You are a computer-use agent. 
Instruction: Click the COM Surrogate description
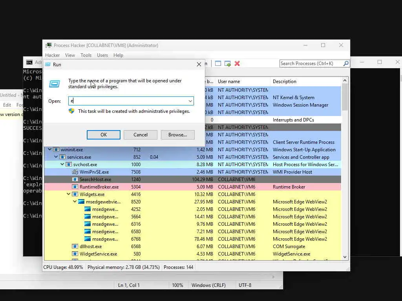pyautogui.click(x=289, y=246)
